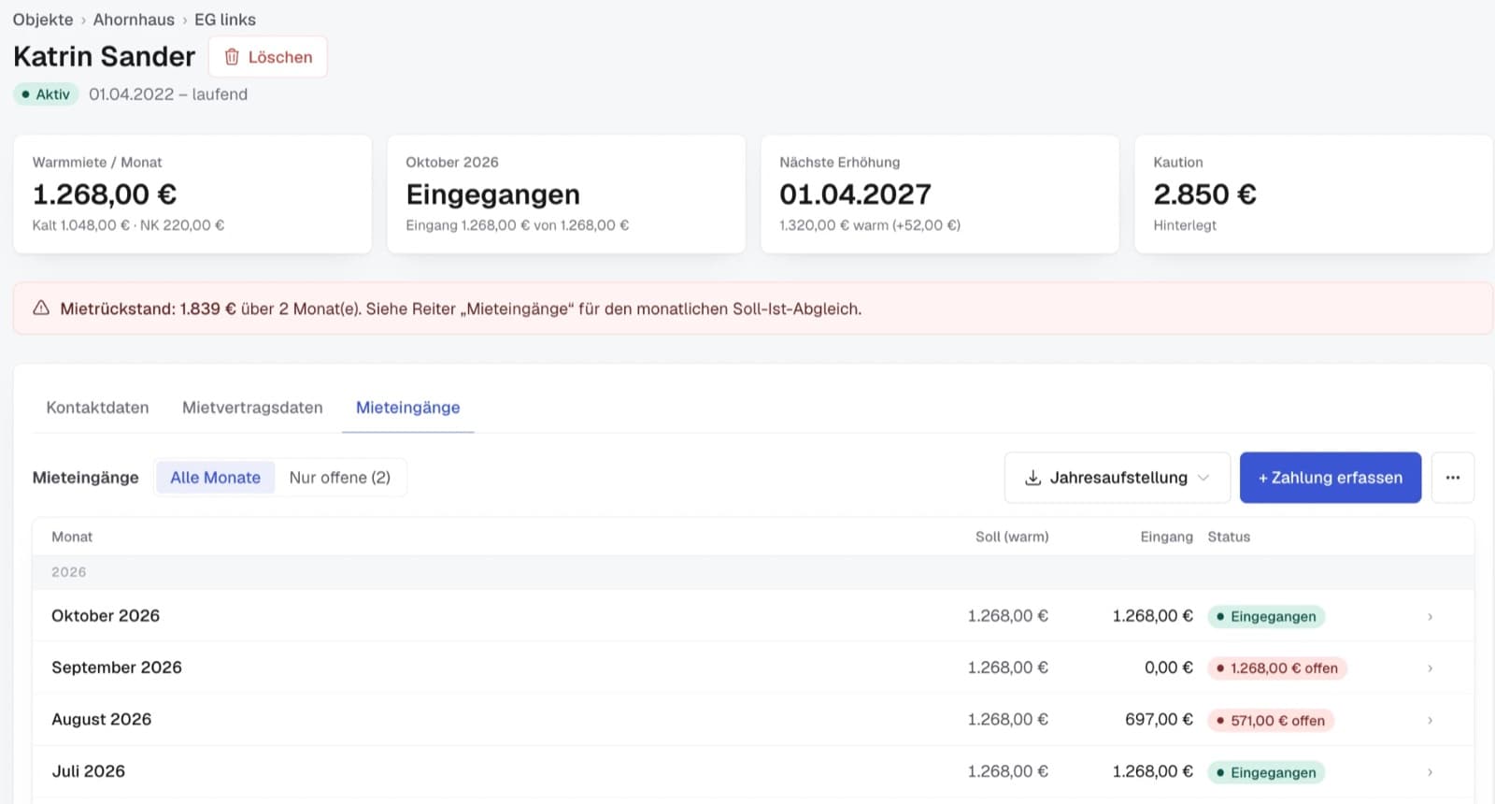Click the September 2026 month label
The height and width of the screenshot is (804, 1495).
pyautogui.click(x=117, y=668)
